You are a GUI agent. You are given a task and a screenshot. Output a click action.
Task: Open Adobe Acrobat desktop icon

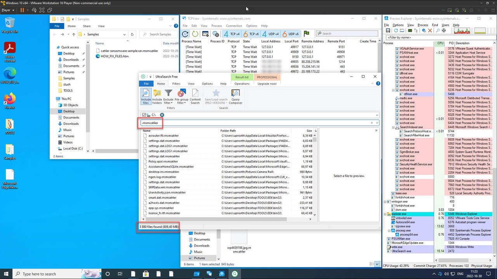[10, 52]
